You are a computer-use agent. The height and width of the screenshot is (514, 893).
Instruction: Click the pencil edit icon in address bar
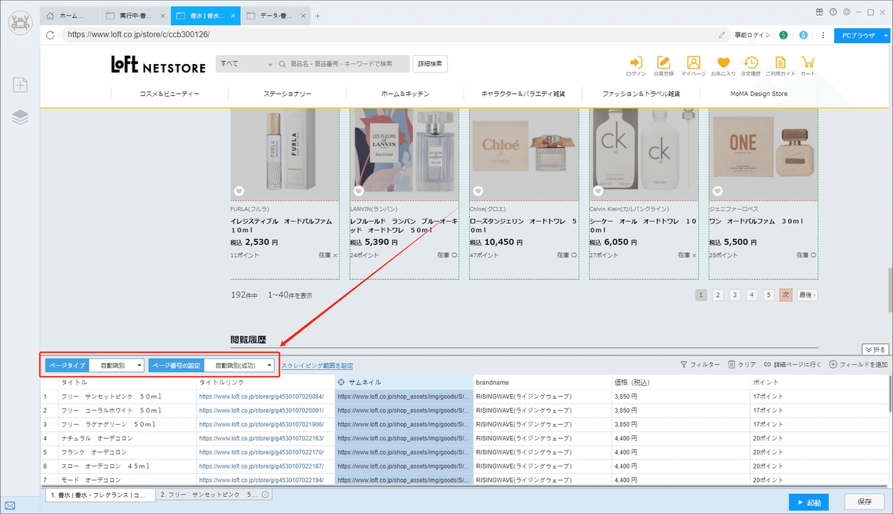pyautogui.click(x=722, y=34)
